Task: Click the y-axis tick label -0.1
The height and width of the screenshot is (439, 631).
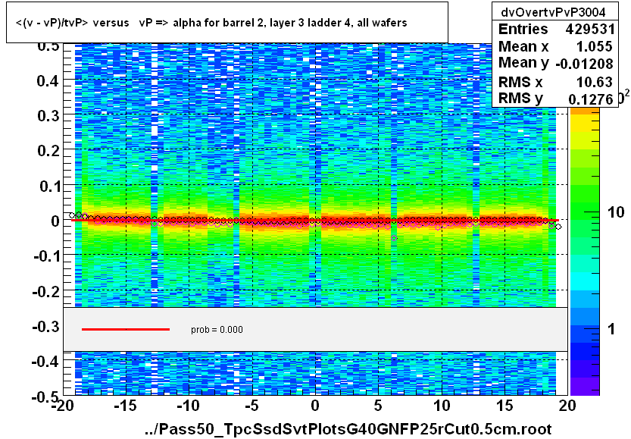Action: pyautogui.click(x=46, y=256)
